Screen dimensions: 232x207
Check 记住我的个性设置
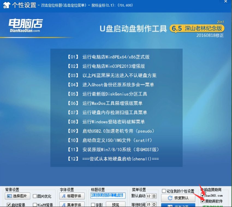coord(164,191)
